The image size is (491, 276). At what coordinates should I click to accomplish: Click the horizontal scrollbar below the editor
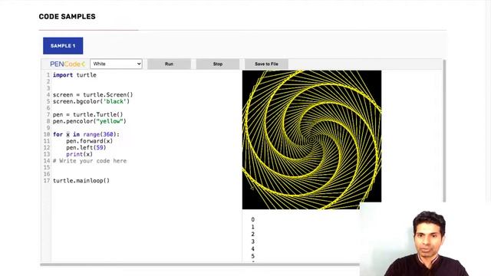pyautogui.click(x=199, y=264)
